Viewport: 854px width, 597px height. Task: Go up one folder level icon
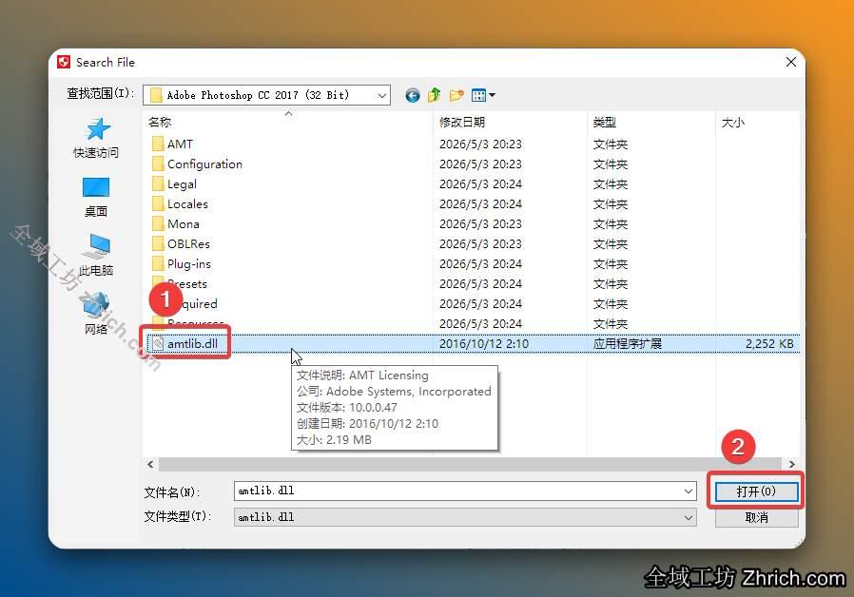434,95
